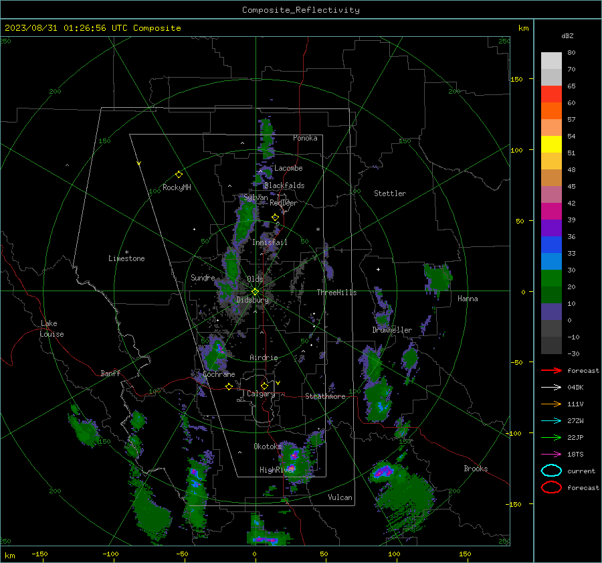Click the intense storm core west of Brooks
This screenshot has width=602, height=563.
(x=383, y=471)
